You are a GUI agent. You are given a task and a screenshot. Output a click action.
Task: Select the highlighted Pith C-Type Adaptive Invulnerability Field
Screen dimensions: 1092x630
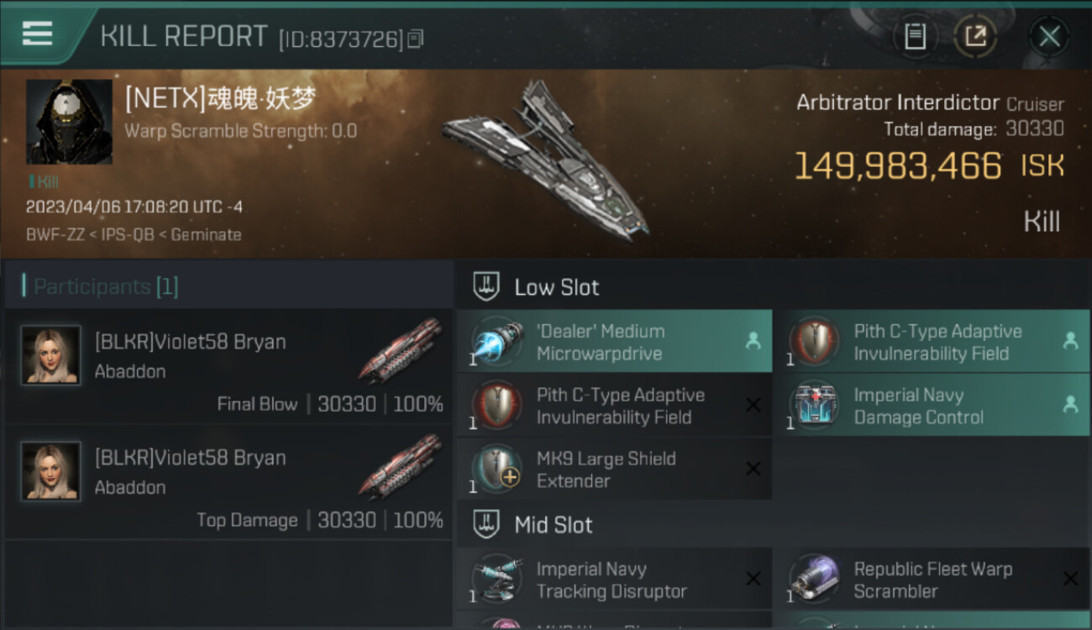click(931, 342)
